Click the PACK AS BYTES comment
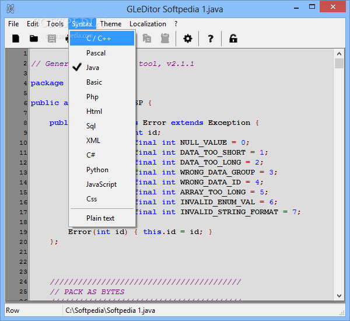The width and height of the screenshot is (350, 321). point(87,292)
